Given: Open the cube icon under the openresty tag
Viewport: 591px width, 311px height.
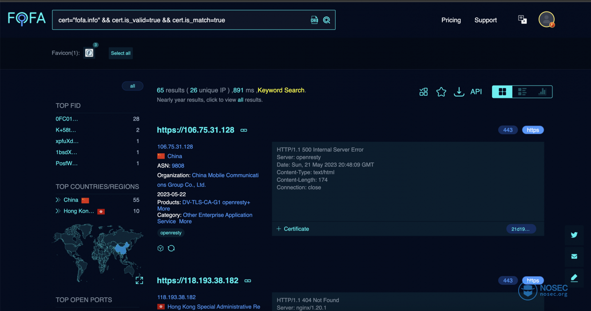Looking at the screenshot, I should click(x=161, y=248).
